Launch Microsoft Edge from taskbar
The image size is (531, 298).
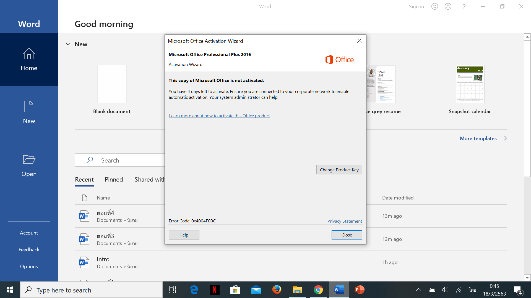pos(194,290)
